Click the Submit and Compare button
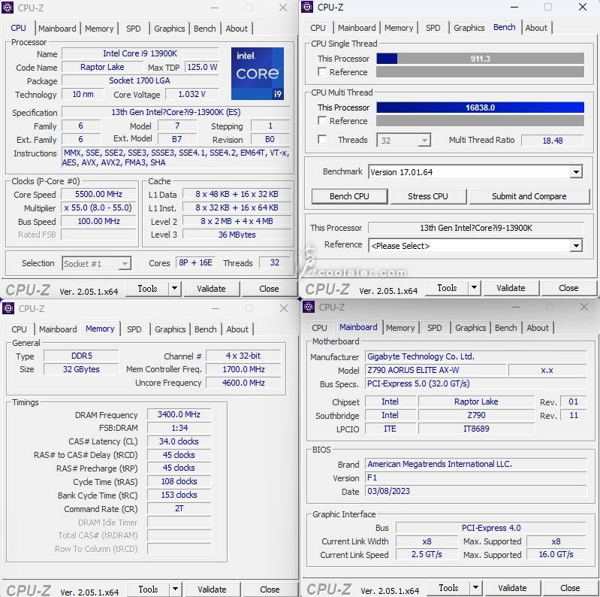Screen dimensions: 600x597 pyautogui.click(x=529, y=196)
